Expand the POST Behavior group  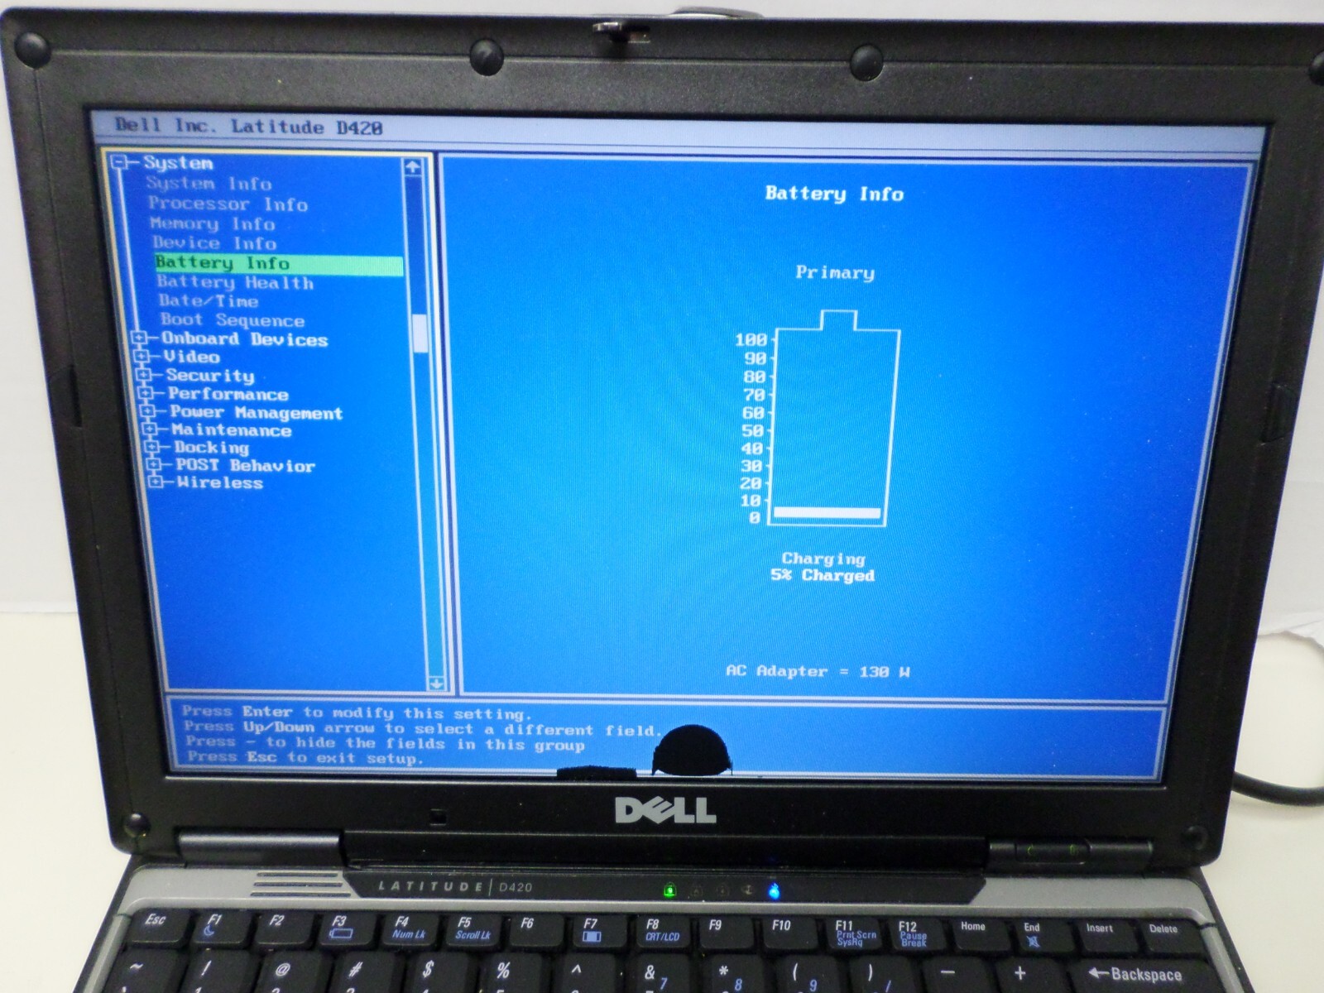tap(153, 465)
